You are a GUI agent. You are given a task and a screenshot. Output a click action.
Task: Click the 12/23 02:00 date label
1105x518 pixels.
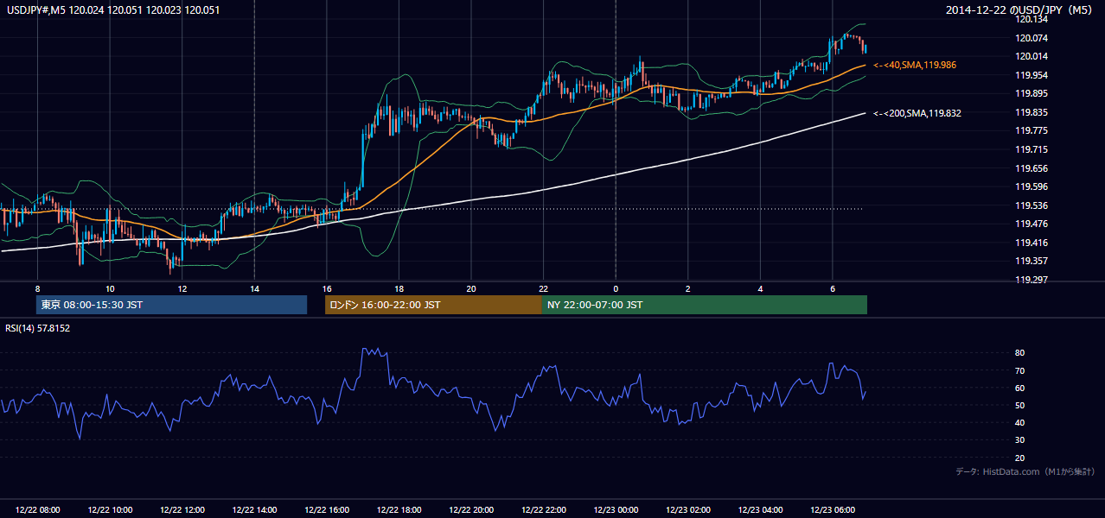coord(688,510)
